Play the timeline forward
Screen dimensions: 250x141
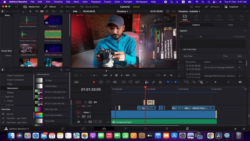122,75
